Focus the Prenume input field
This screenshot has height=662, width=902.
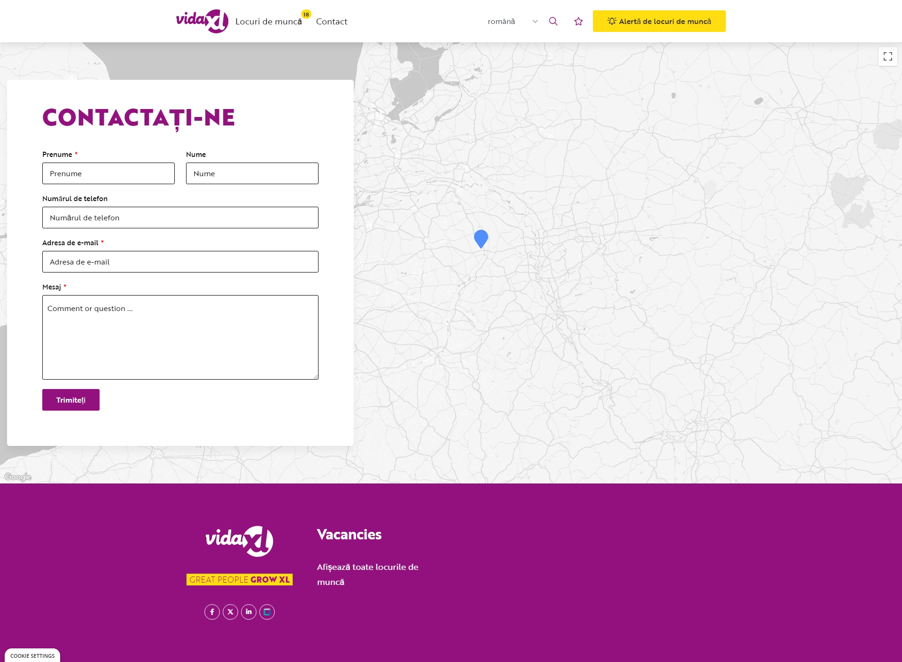[108, 173]
